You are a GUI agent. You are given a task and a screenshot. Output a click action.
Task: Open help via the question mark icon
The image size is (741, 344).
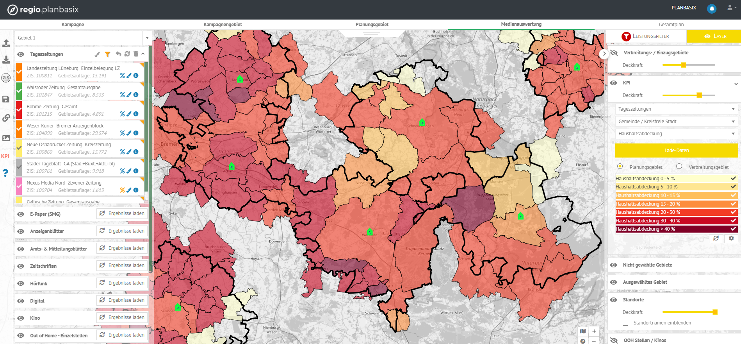tap(5, 173)
